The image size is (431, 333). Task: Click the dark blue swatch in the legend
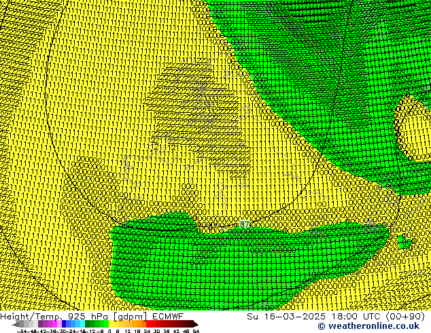(64, 323)
